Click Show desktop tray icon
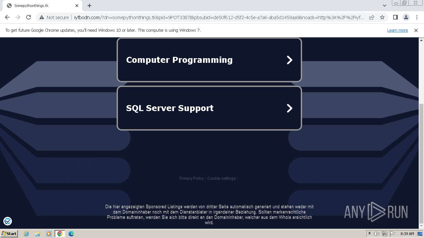The image size is (424, 238). click(420, 234)
